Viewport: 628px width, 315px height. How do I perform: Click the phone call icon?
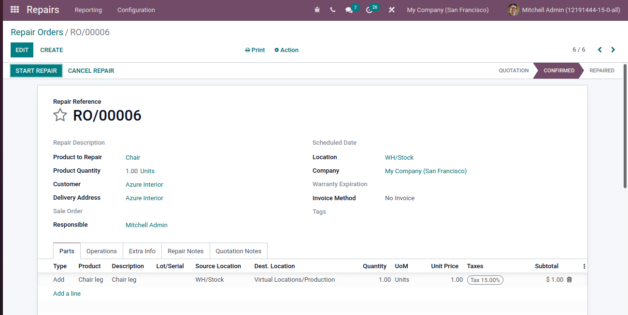[x=333, y=10]
